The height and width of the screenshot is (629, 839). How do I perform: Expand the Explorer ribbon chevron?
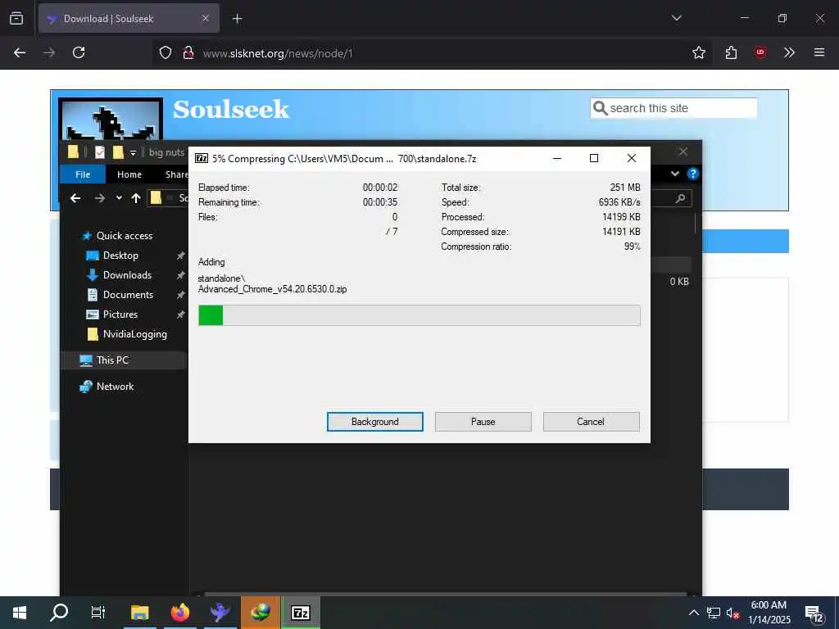[675, 174]
